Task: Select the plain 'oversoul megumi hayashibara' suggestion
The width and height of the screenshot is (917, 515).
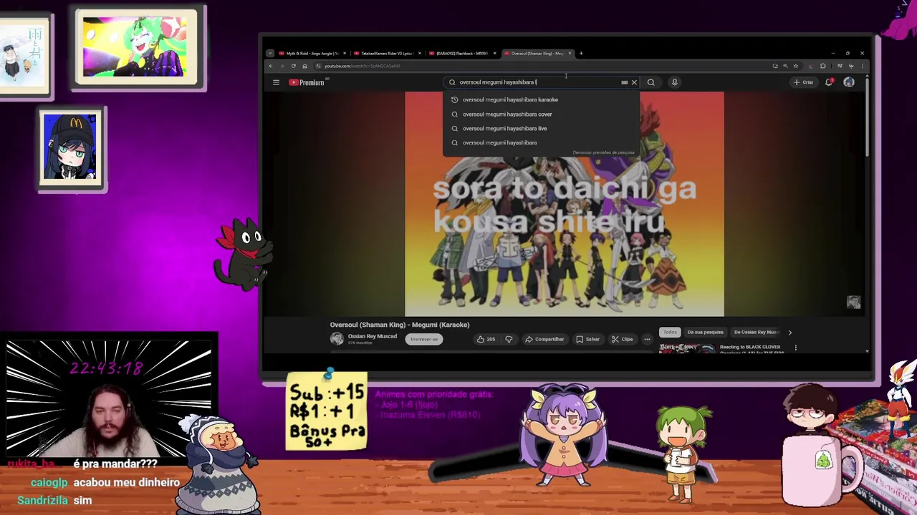Action: (x=541, y=142)
